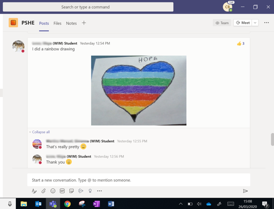Open the GIF picker
The image size is (274, 209).
point(62,191)
